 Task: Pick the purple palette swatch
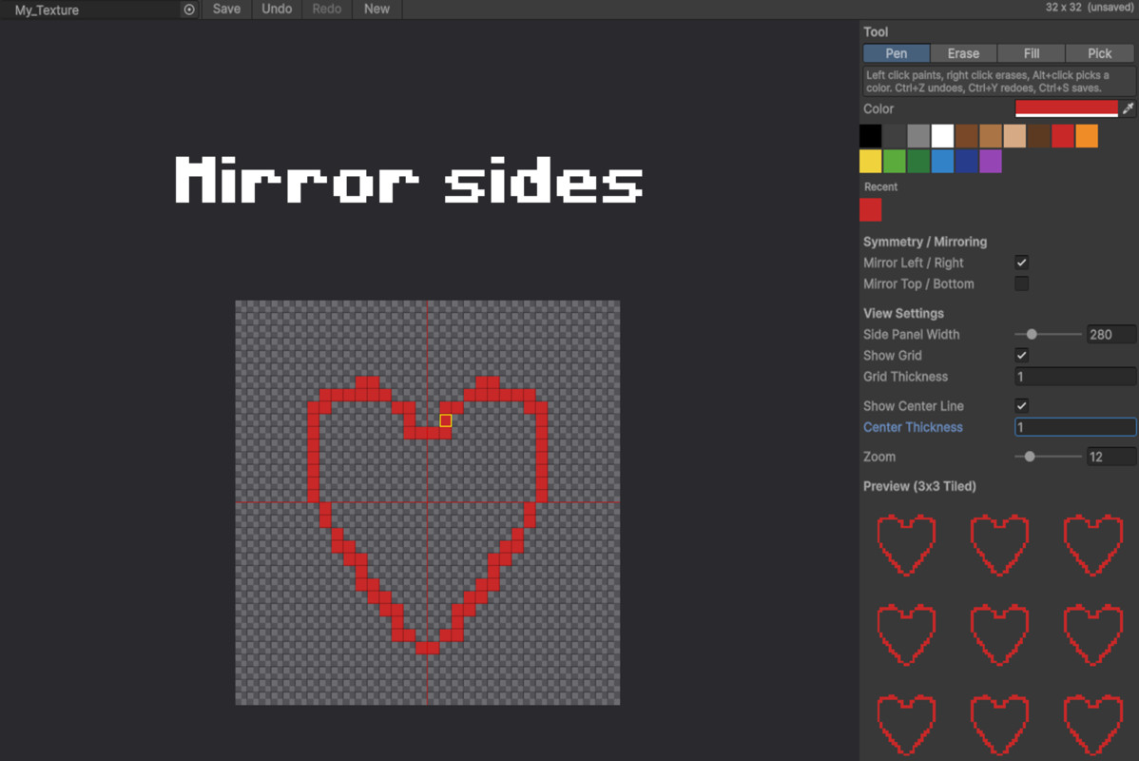click(990, 162)
